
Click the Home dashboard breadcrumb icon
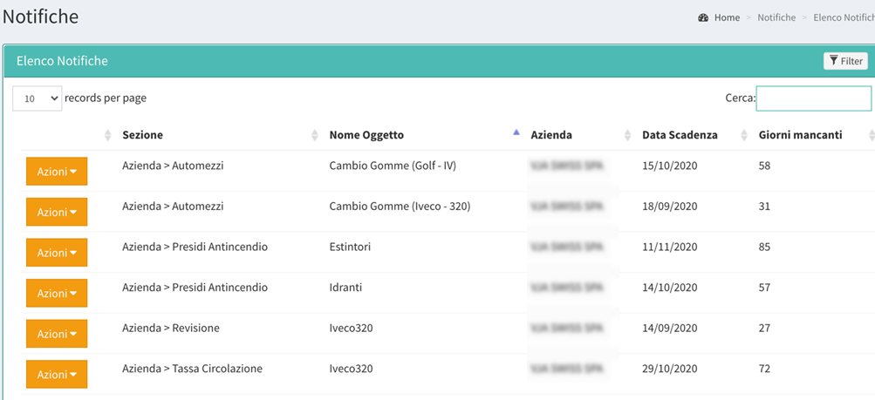pyautogui.click(x=703, y=17)
